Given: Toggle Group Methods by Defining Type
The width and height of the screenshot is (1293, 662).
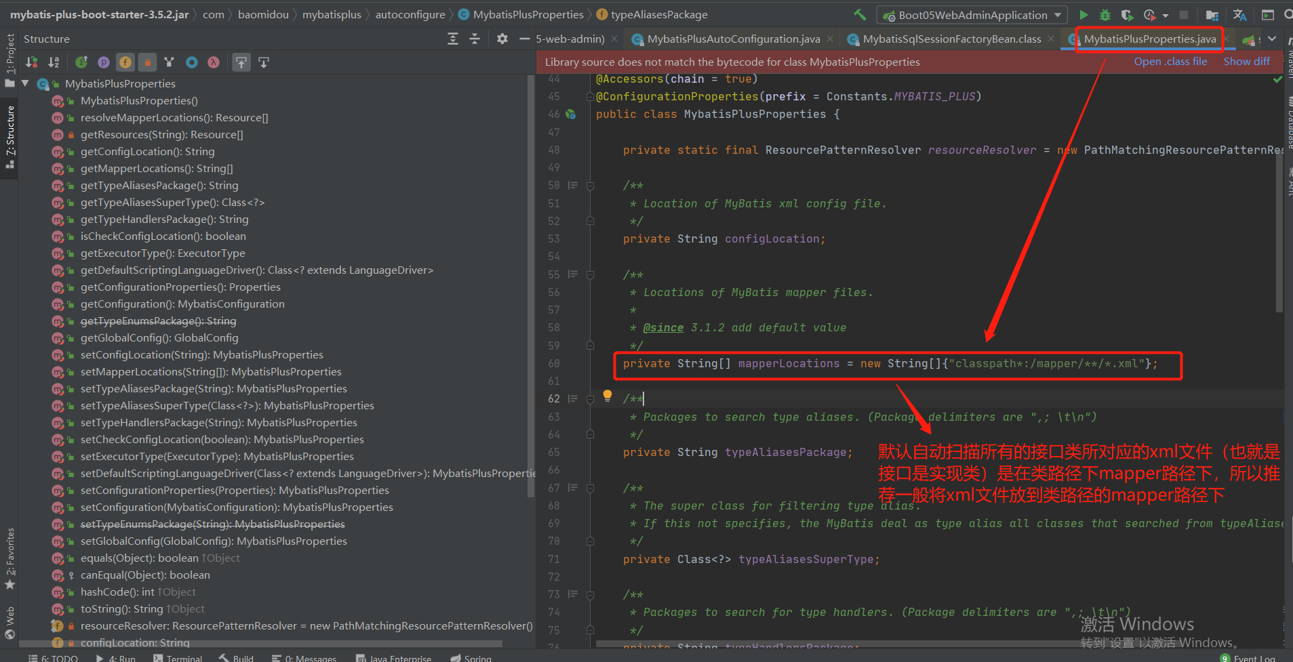Looking at the screenshot, I should click(170, 62).
